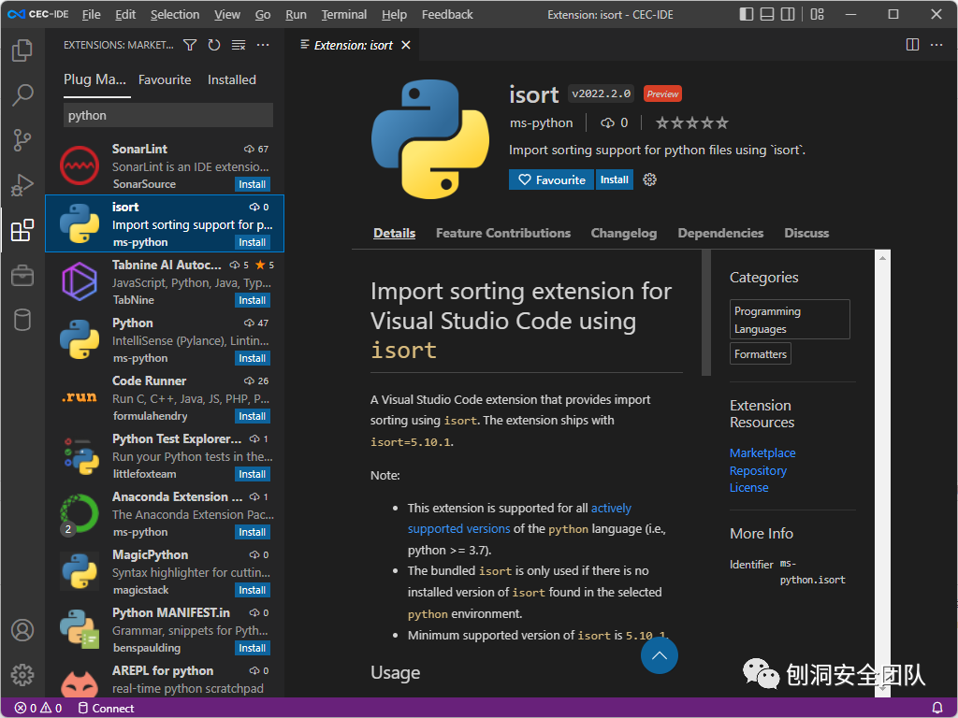Switch to Feature Contributions tab
The image size is (958, 718).
[502, 233]
